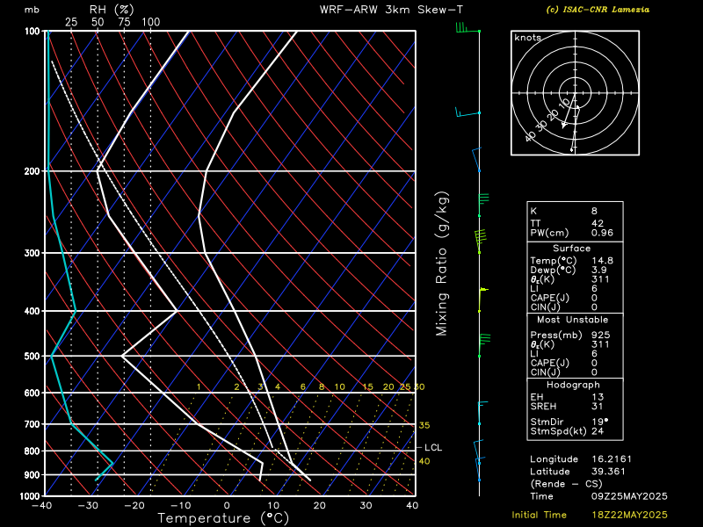
Task: Click the PW(cm) value 0.96
Action: 602,233
